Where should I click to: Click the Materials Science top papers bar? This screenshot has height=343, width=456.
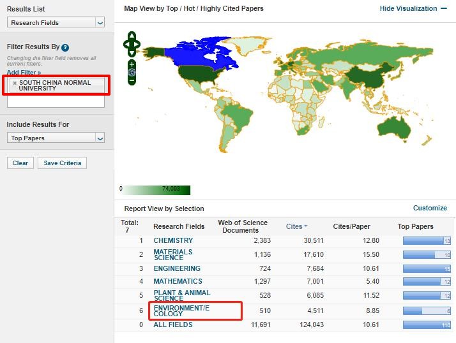click(427, 255)
